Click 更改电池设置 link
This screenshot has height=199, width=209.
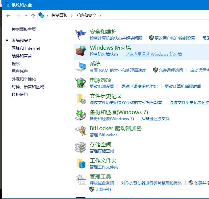102,86
